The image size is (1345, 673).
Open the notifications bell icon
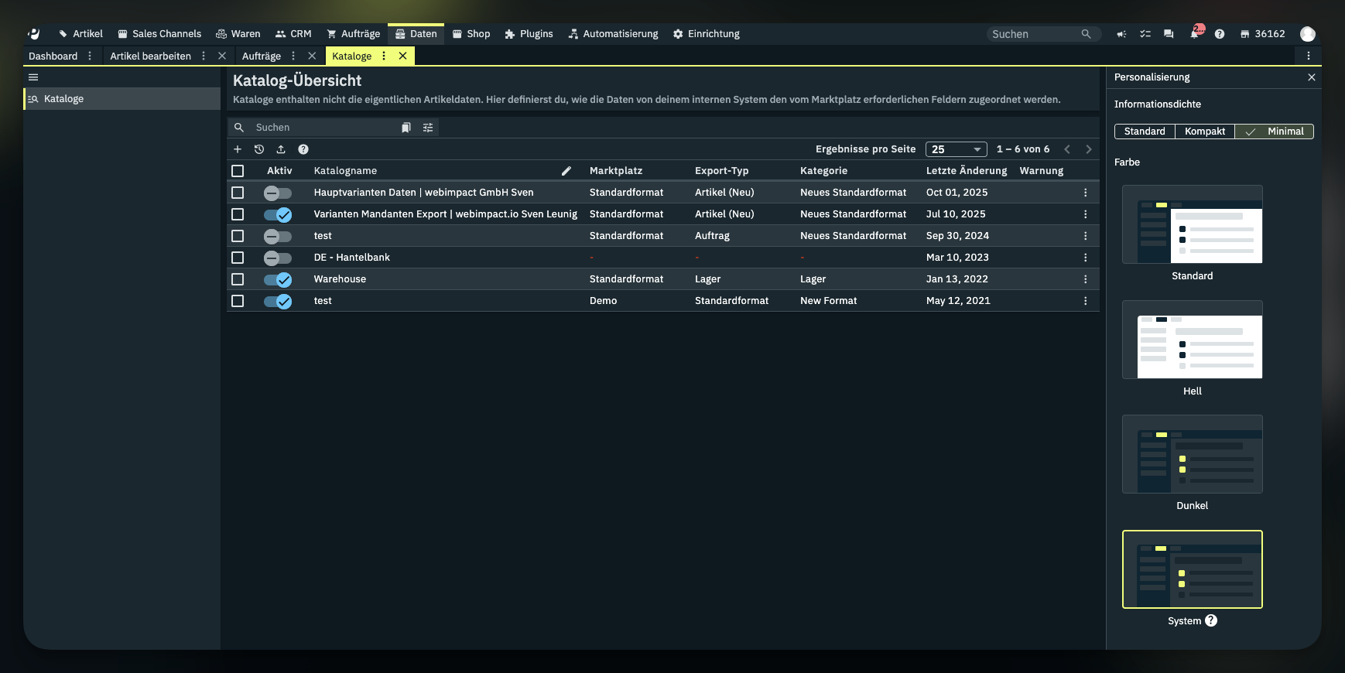1194,34
